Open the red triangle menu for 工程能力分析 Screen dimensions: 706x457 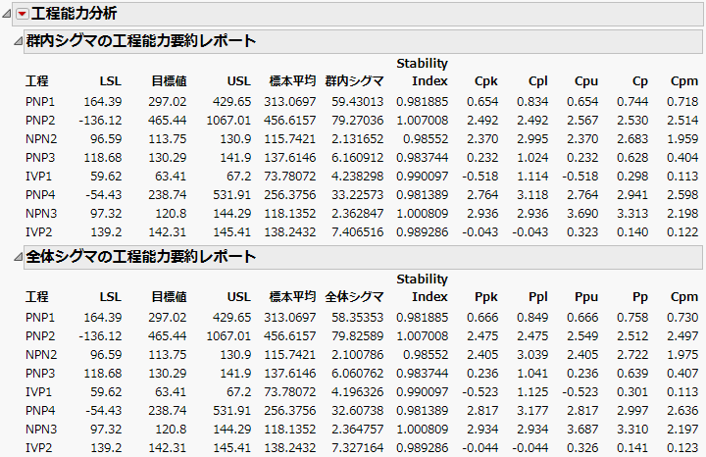pos(24,14)
